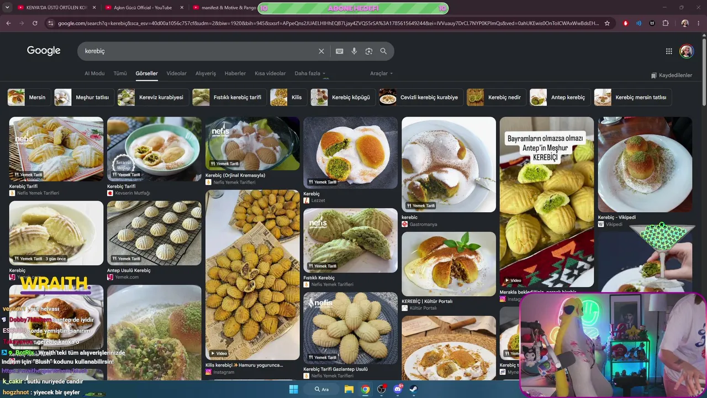The height and width of the screenshot is (398, 707).
Task: Open the "Alışveriş" tab
Action: 205,74
